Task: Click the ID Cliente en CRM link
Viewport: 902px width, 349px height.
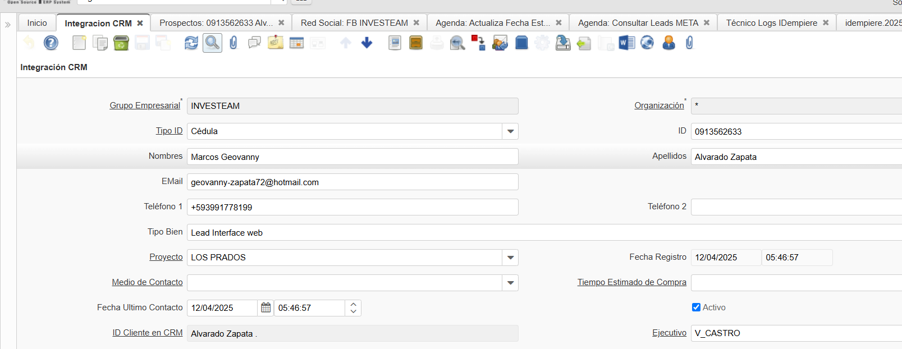Action: tap(147, 333)
